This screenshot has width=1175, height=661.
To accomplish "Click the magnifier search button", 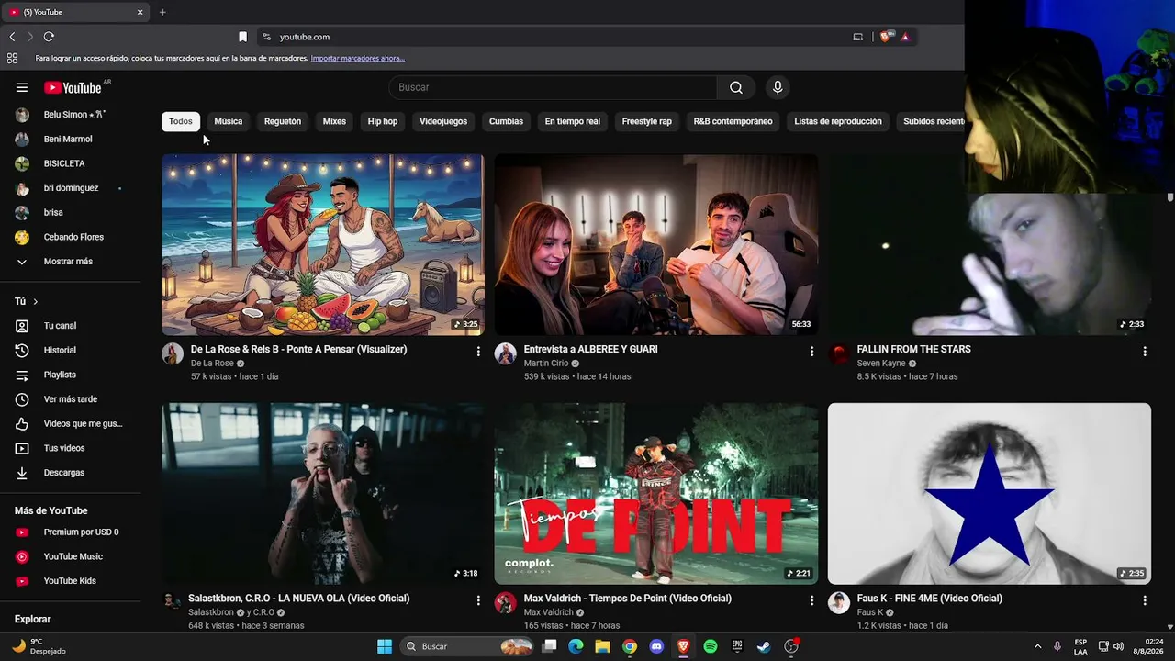I will click(736, 87).
